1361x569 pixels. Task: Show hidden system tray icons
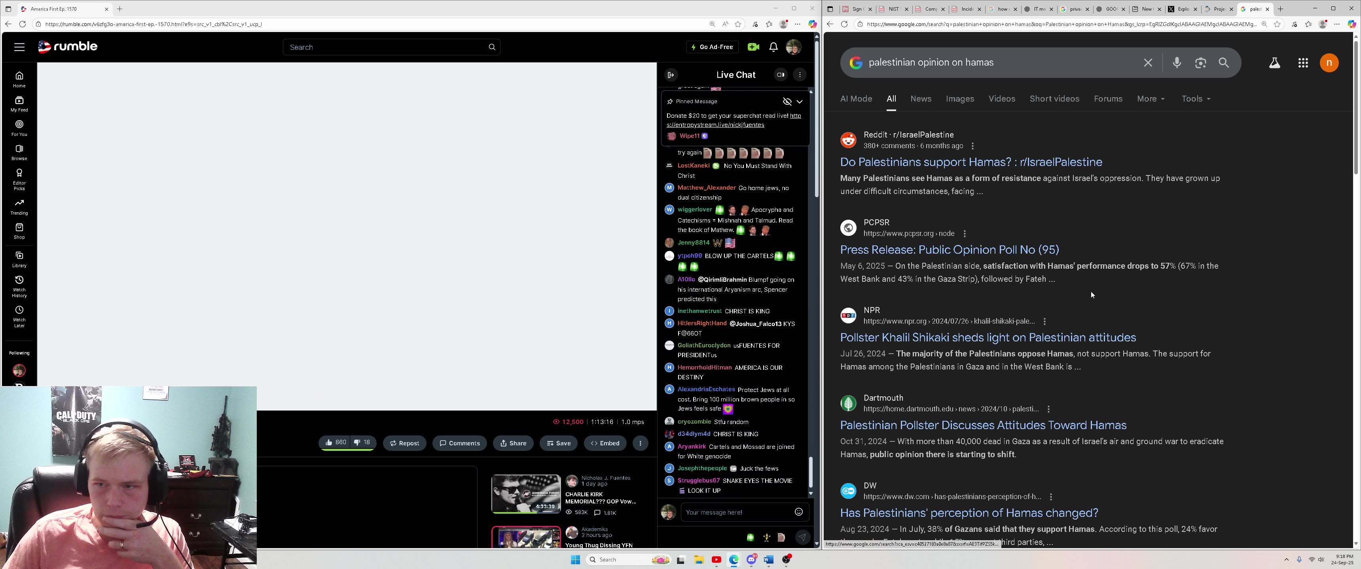click(x=1287, y=560)
